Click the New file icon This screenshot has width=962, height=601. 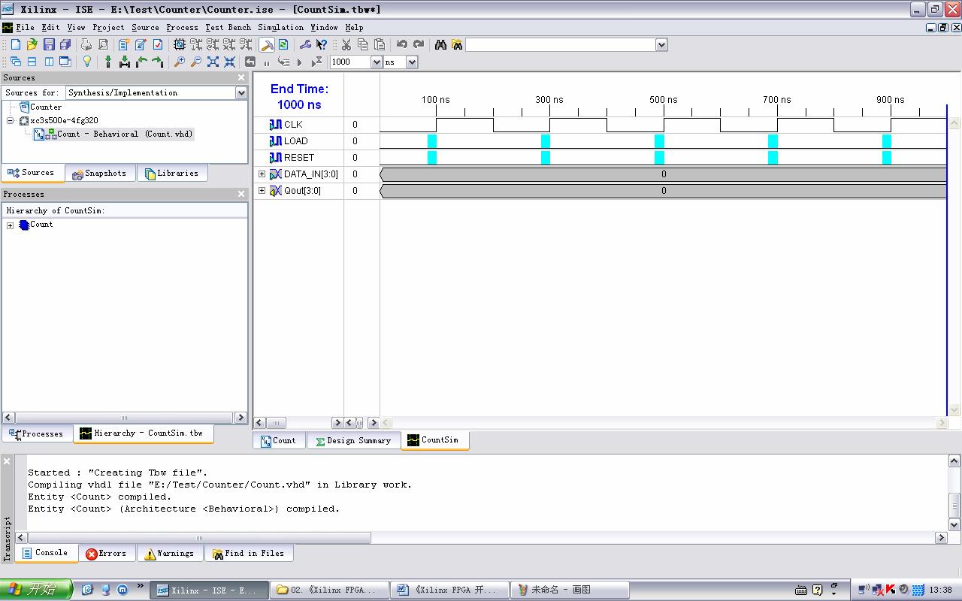pos(15,44)
